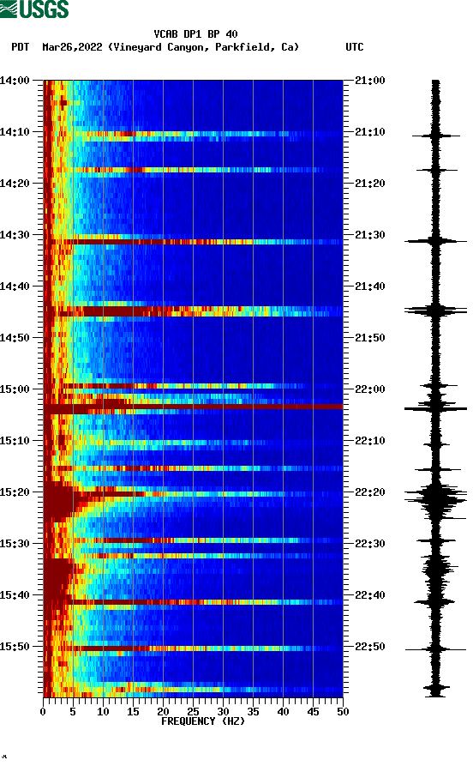Click the UTC timezone label
Screen dimensions: 473x766
[355, 47]
